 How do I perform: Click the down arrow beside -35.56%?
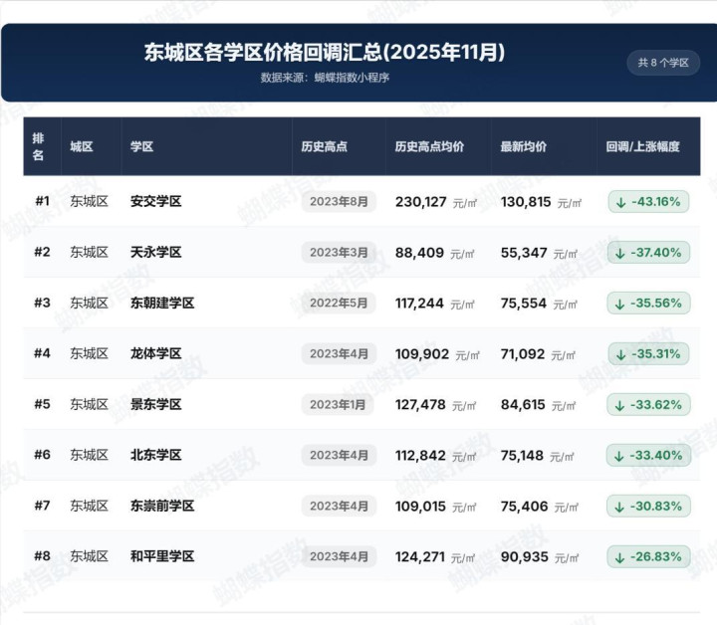coord(620,304)
